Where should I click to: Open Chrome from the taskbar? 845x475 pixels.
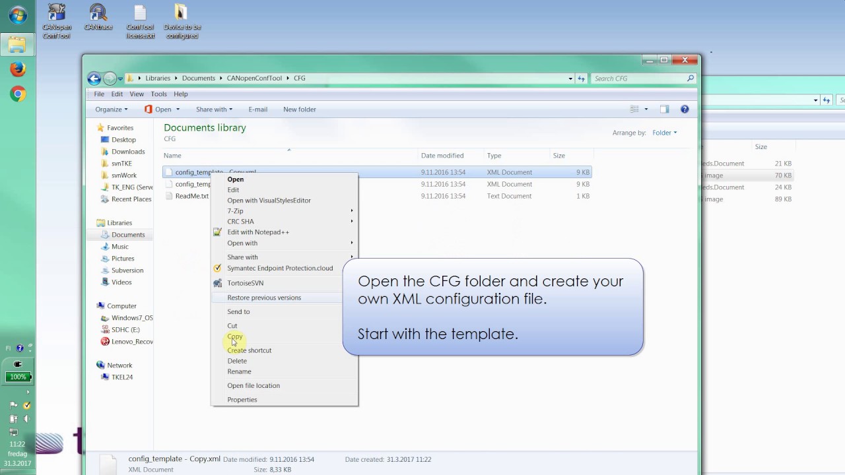click(18, 94)
